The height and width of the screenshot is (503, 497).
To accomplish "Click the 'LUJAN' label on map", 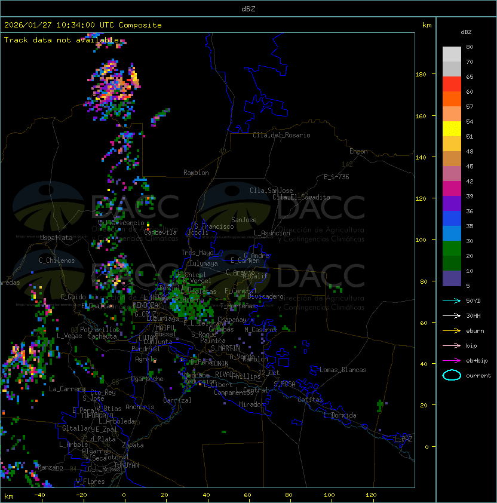I will click(148, 338).
